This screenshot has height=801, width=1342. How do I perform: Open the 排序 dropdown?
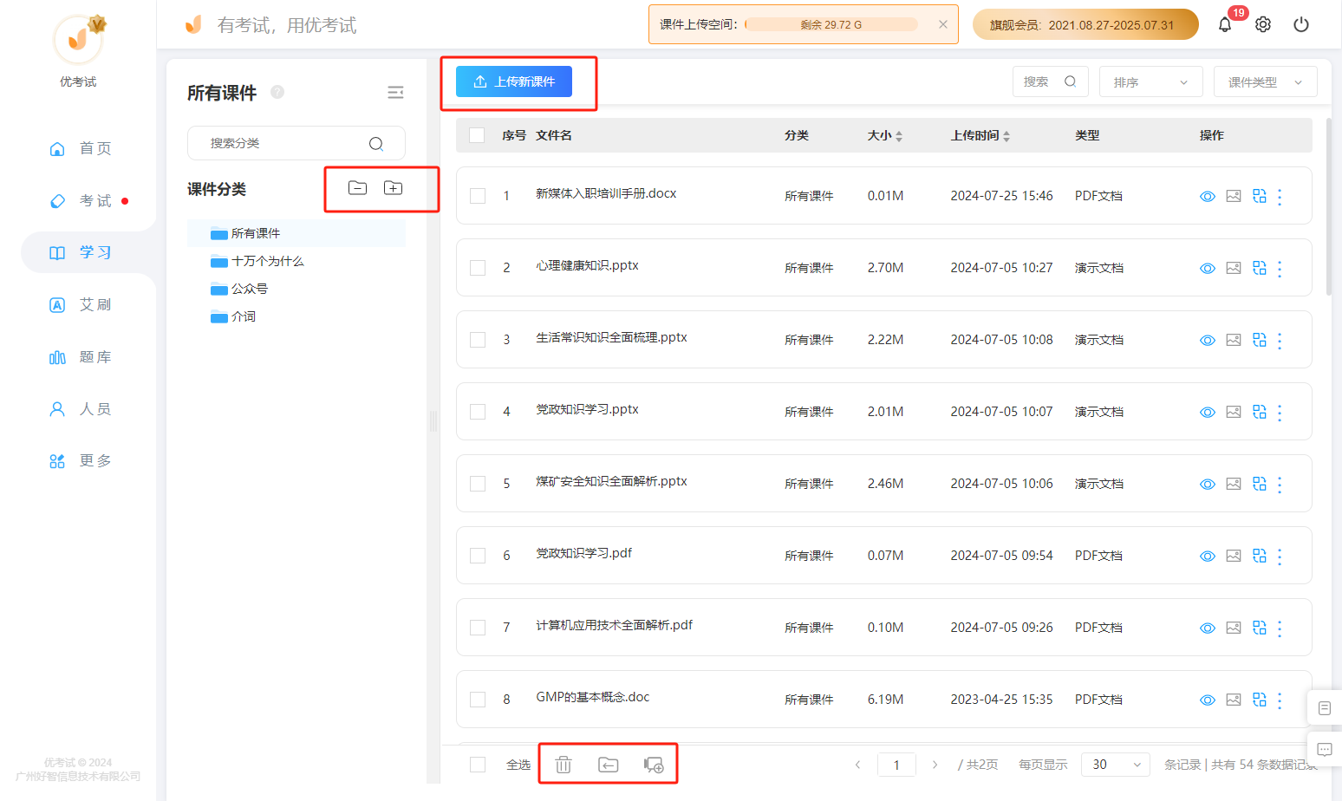tap(1150, 81)
